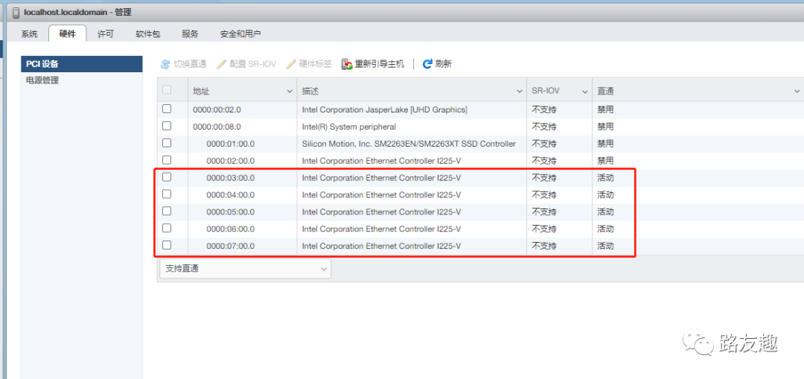Click the 刷新 refresh icon
Image resolution: width=804 pixels, height=379 pixels.
tap(427, 64)
